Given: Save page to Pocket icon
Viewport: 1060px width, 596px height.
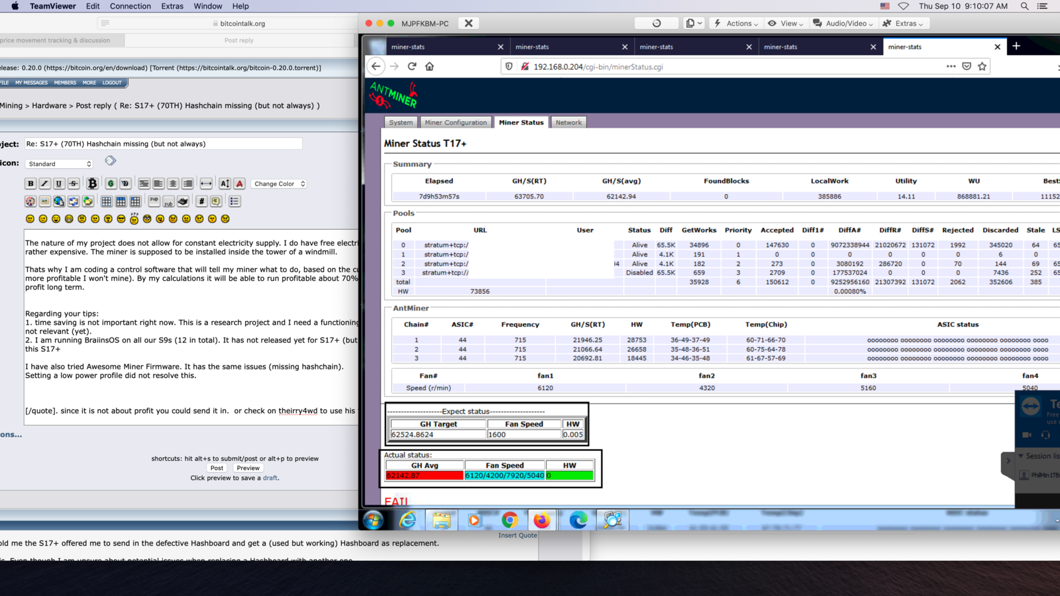Looking at the screenshot, I should tap(967, 66).
